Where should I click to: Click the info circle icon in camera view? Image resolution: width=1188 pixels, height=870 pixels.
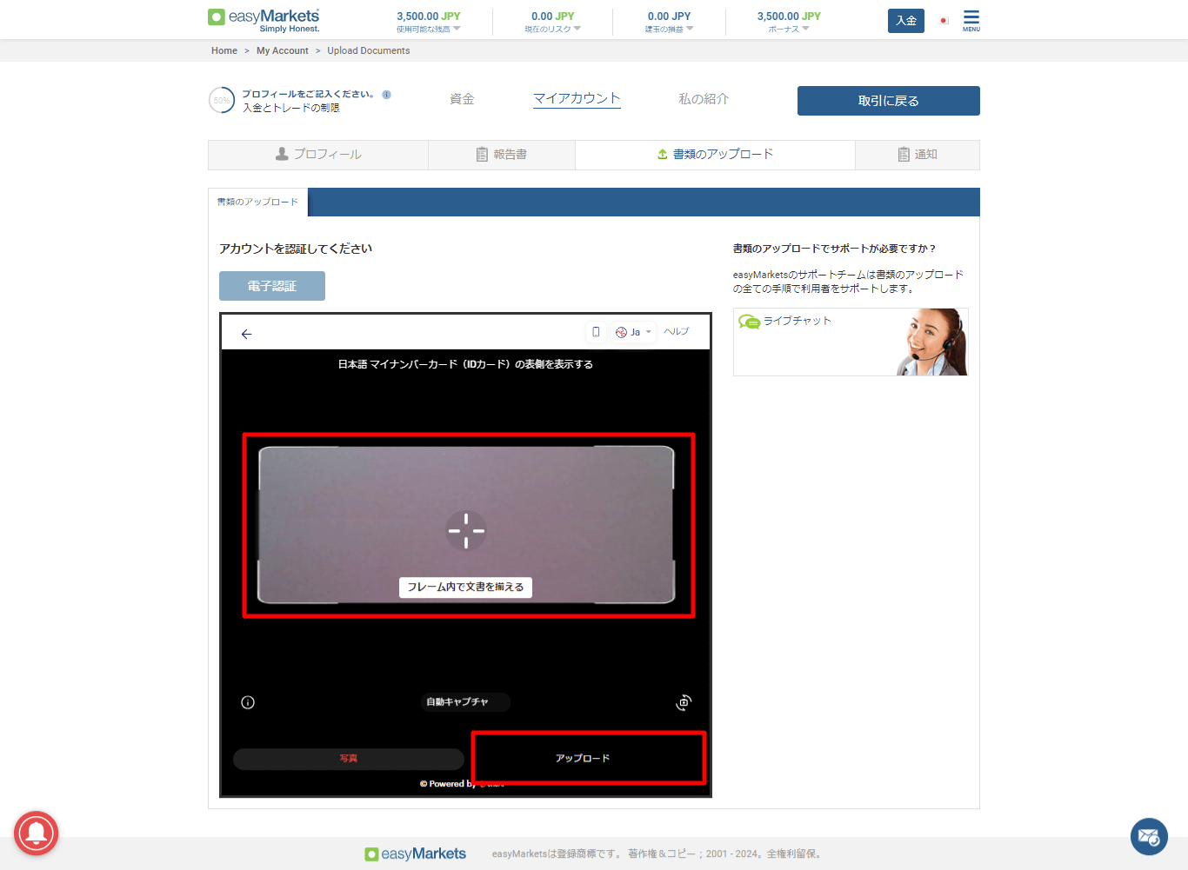point(248,702)
